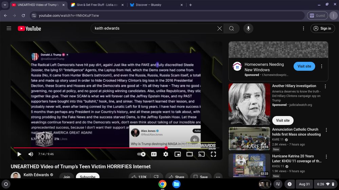Enable miniplayer mode

pyautogui.click(x=178, y=154)
